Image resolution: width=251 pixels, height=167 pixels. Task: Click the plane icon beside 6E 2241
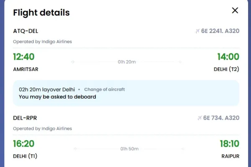tap(197, 31)
